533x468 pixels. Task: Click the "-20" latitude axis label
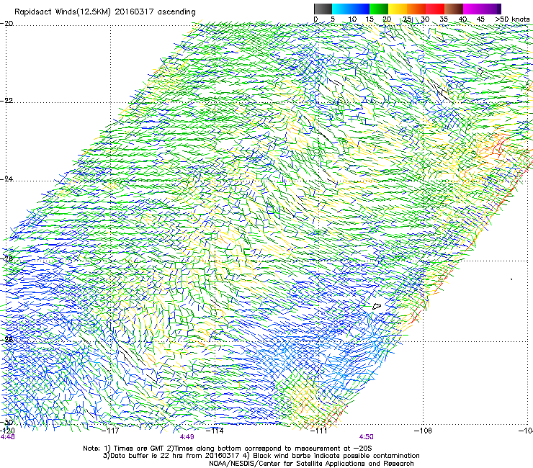tap(6, 24)
